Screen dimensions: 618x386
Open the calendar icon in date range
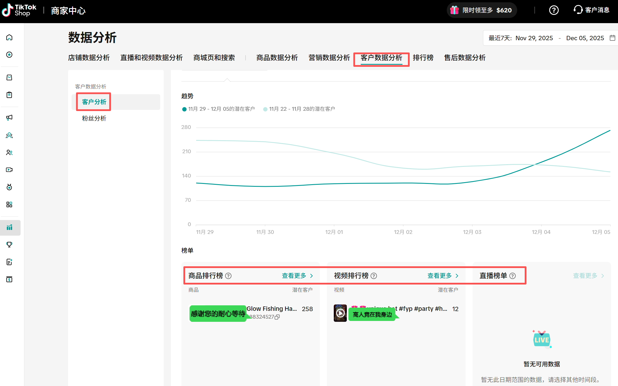(612, 38)
